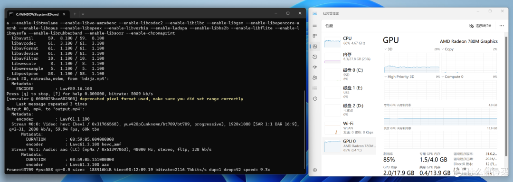Click the 1.5/4.0 GB dedicated memory value
513x182 pixels.
point(433,160)
